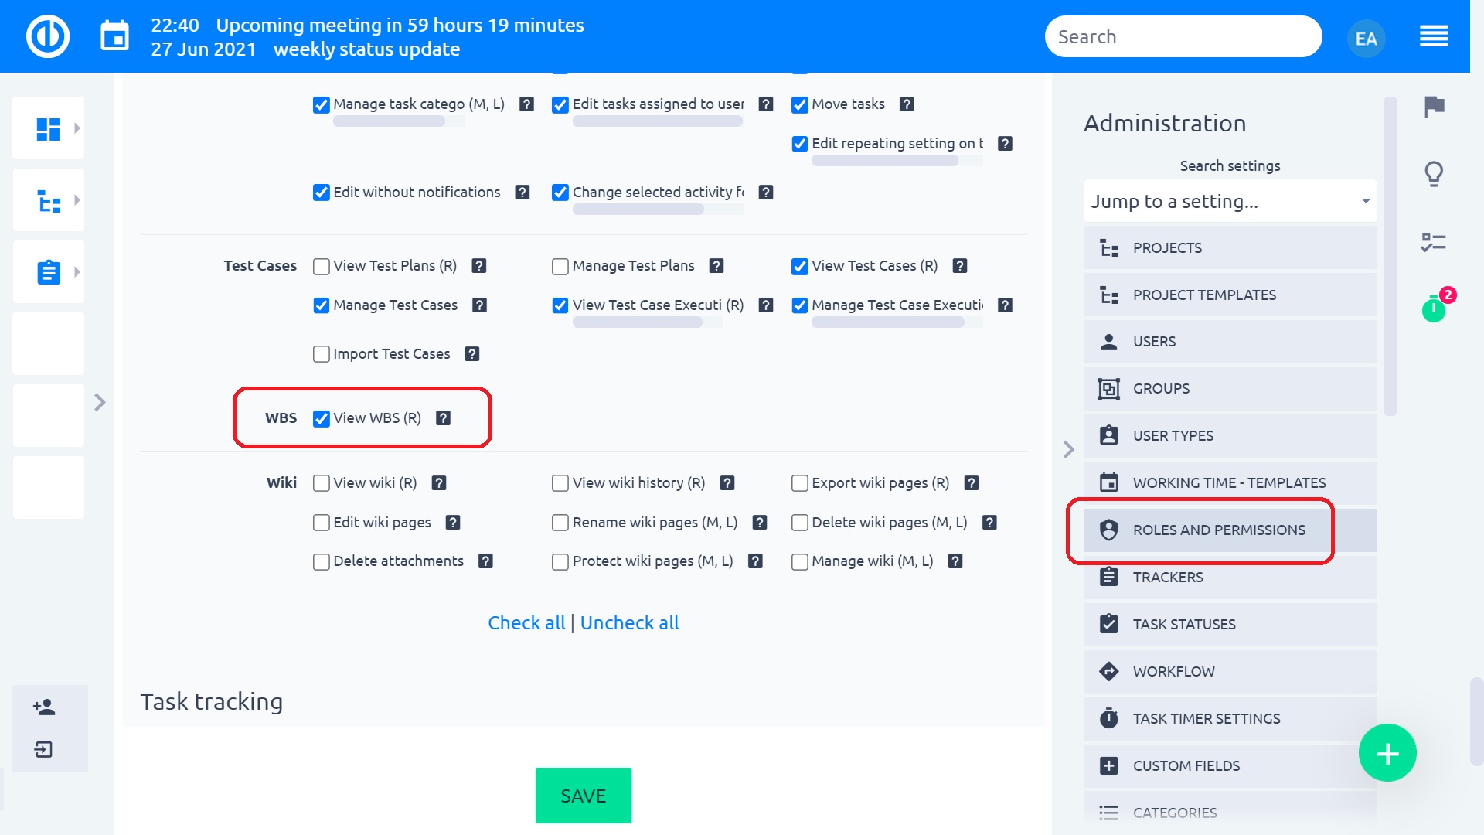Open the calendar icon in the top bar

coord(114,35)
